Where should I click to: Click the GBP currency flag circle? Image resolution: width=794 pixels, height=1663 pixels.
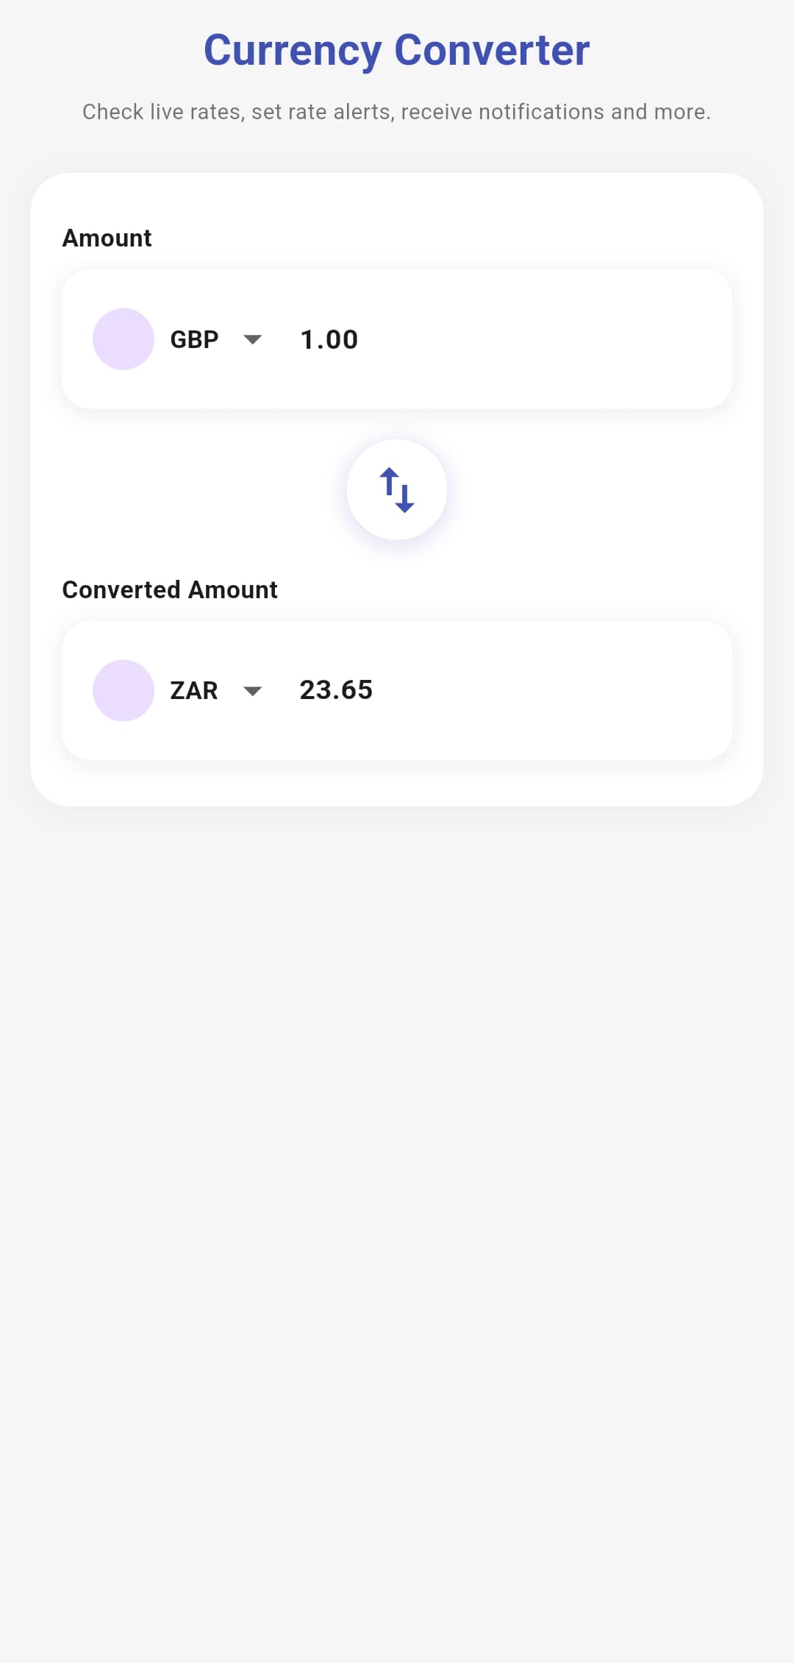pyautogui.click(x=124, y=339)
